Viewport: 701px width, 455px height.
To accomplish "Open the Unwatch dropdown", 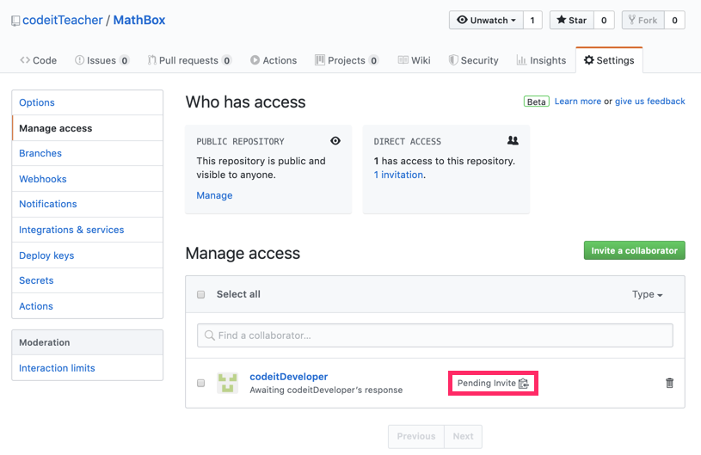I will tap(487, 20).
